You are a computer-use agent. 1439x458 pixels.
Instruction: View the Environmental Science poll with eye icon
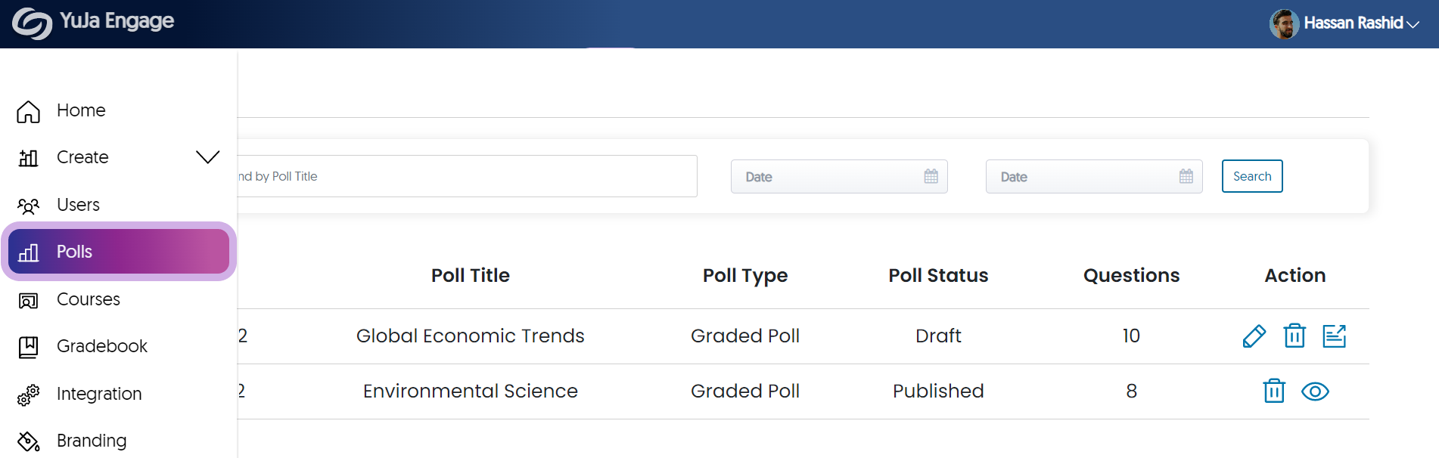[x=1315, y=391]
